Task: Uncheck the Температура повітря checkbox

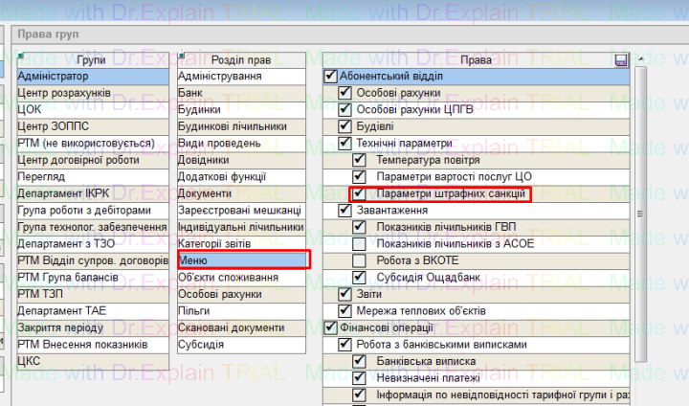Action: click(x=359, y=160)
